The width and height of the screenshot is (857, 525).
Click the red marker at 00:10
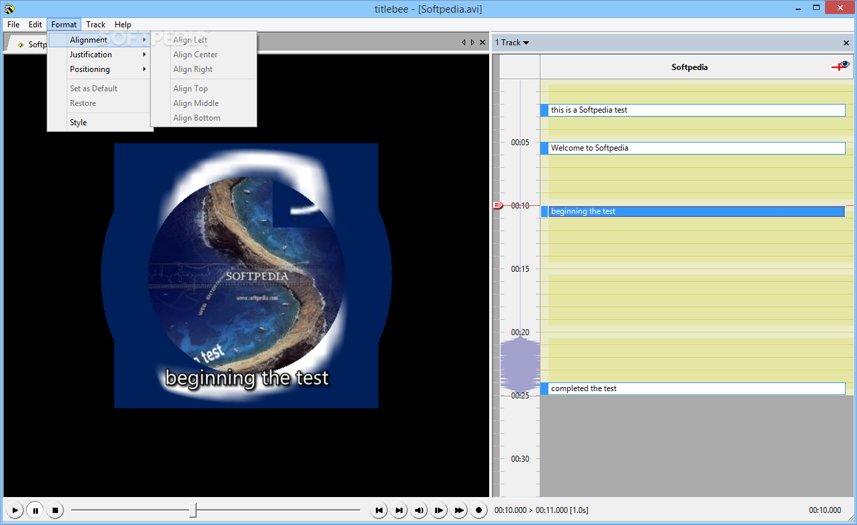click(x=497, y=205)
